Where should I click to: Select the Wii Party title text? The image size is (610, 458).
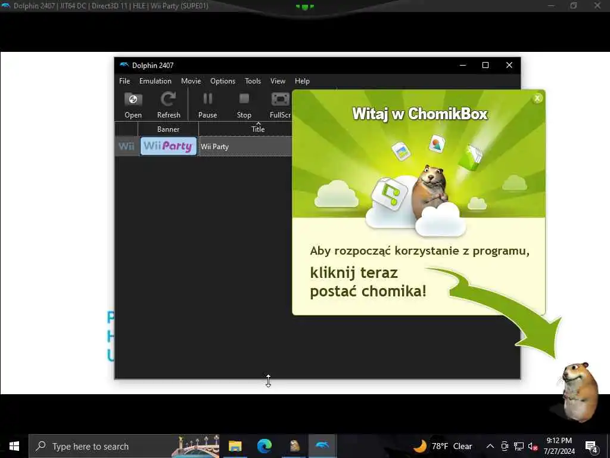(214, 147)
